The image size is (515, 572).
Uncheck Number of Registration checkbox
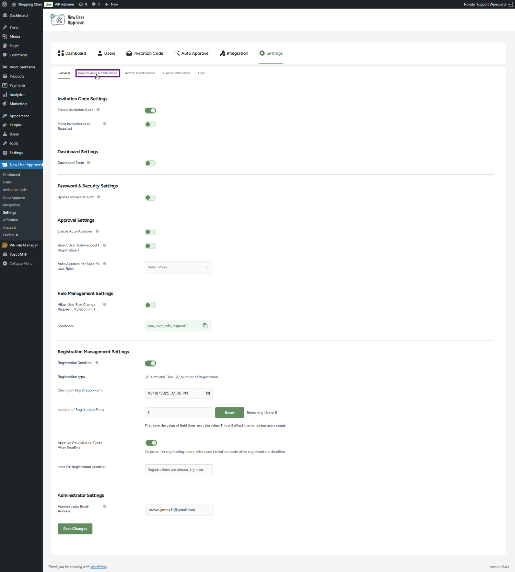pos(177,377)
